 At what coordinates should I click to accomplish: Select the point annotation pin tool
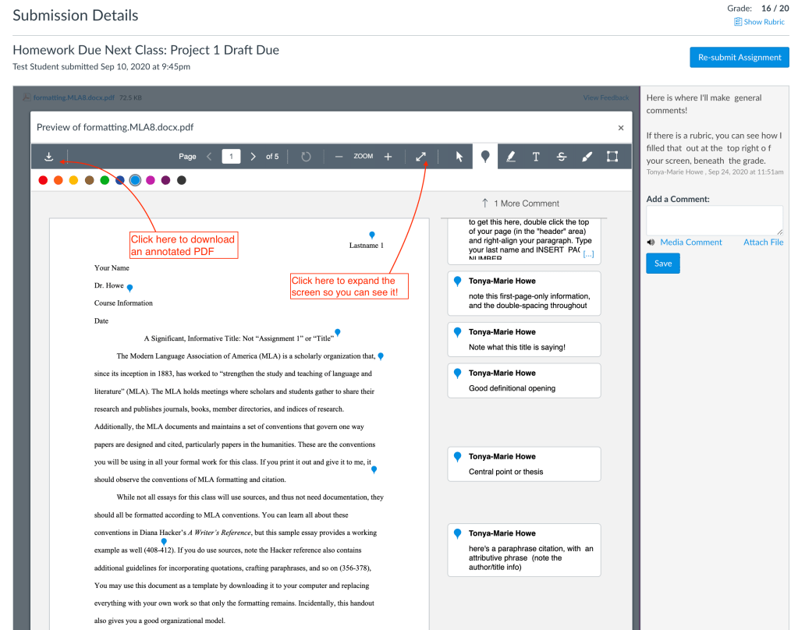point(485,157)
